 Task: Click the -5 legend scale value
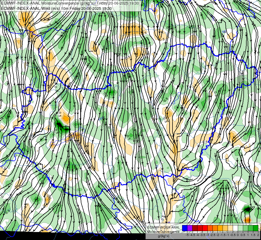pyautogui.click(x=187, y=235)
